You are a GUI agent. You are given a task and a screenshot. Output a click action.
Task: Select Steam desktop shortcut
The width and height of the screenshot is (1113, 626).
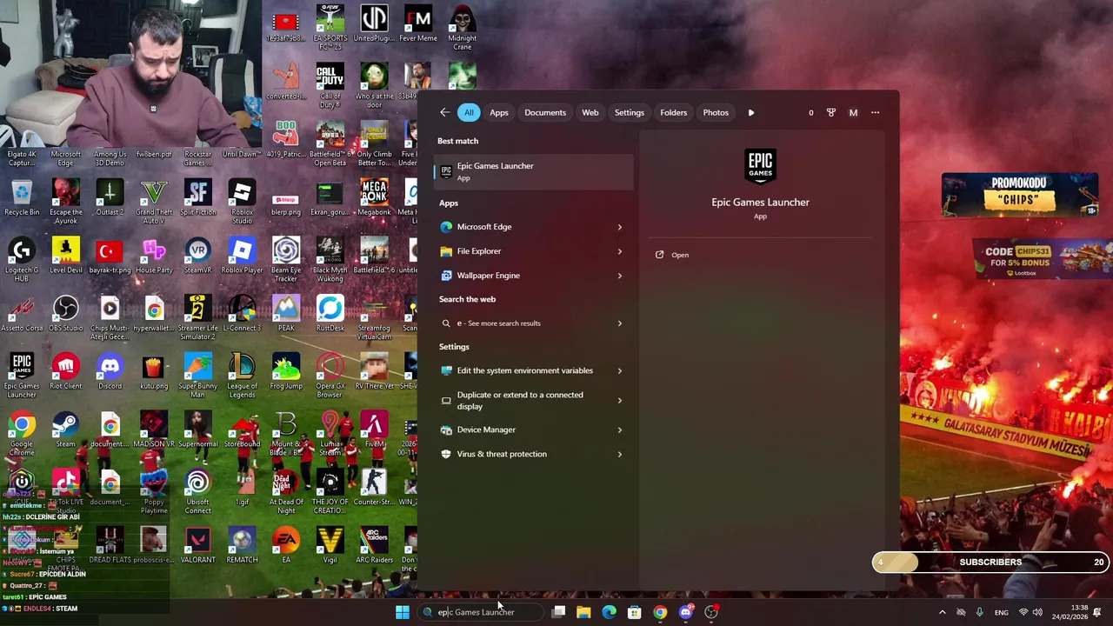coord(66,430)
